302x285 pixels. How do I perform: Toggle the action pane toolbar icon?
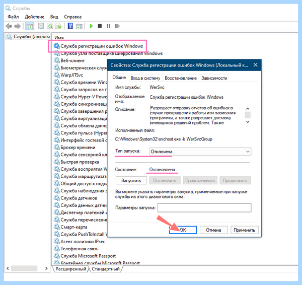coord(79,26)
